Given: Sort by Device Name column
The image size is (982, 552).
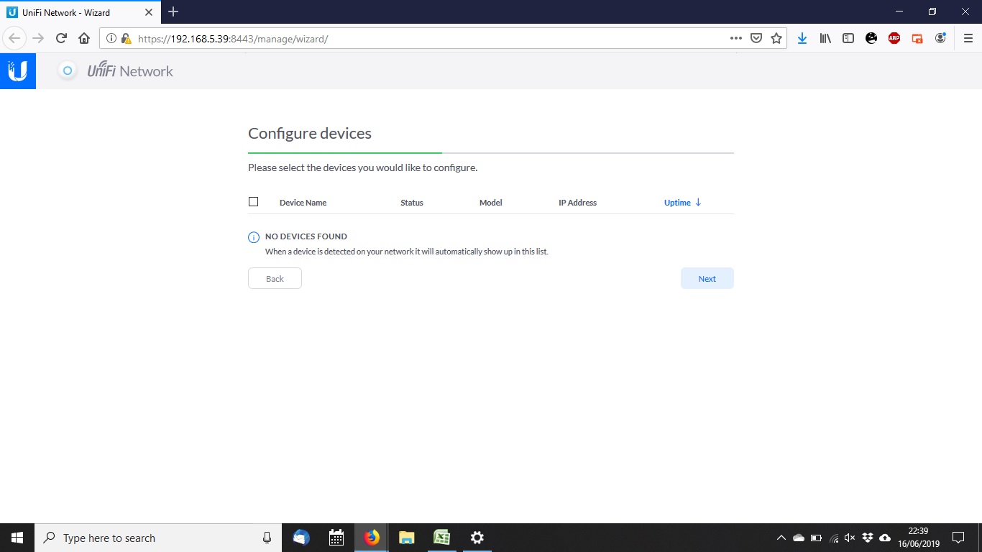Looking at the screenshot, I should 303,203.
